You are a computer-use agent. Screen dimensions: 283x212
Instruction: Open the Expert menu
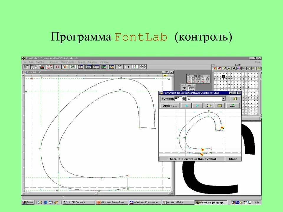pos(82,62)
